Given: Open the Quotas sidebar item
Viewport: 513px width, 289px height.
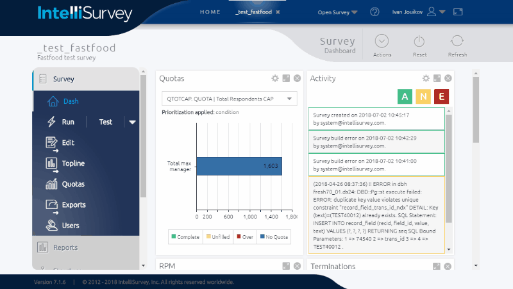Looking at the screenshot, I should [x=65, y=184].
